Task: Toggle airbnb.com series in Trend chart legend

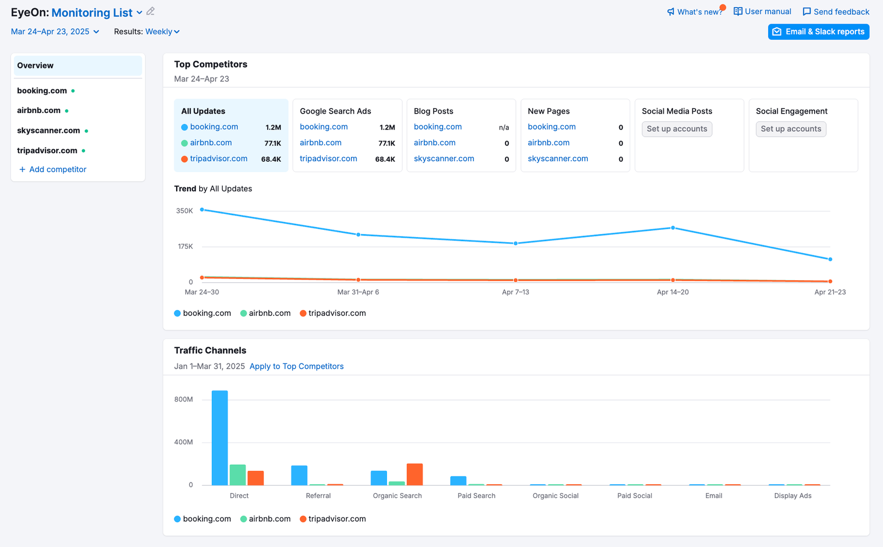Action: pos(265,313)
